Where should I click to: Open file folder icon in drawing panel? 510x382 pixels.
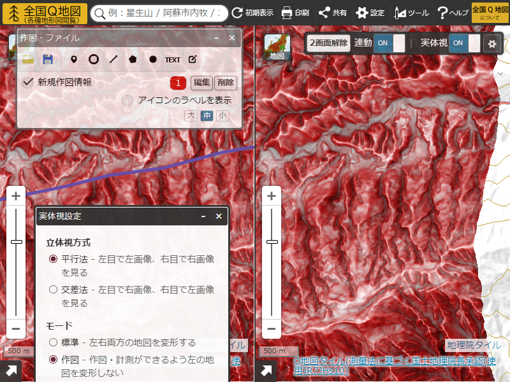click(x=28, y=59)
